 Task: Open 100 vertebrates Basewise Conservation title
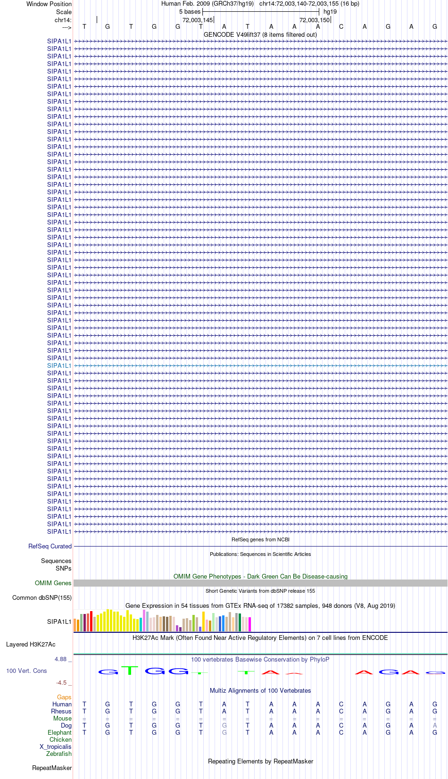[x=260, y=659]
